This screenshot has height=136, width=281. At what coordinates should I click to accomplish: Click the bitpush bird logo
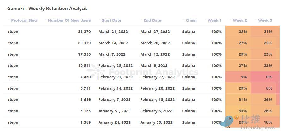pos(227,121)
